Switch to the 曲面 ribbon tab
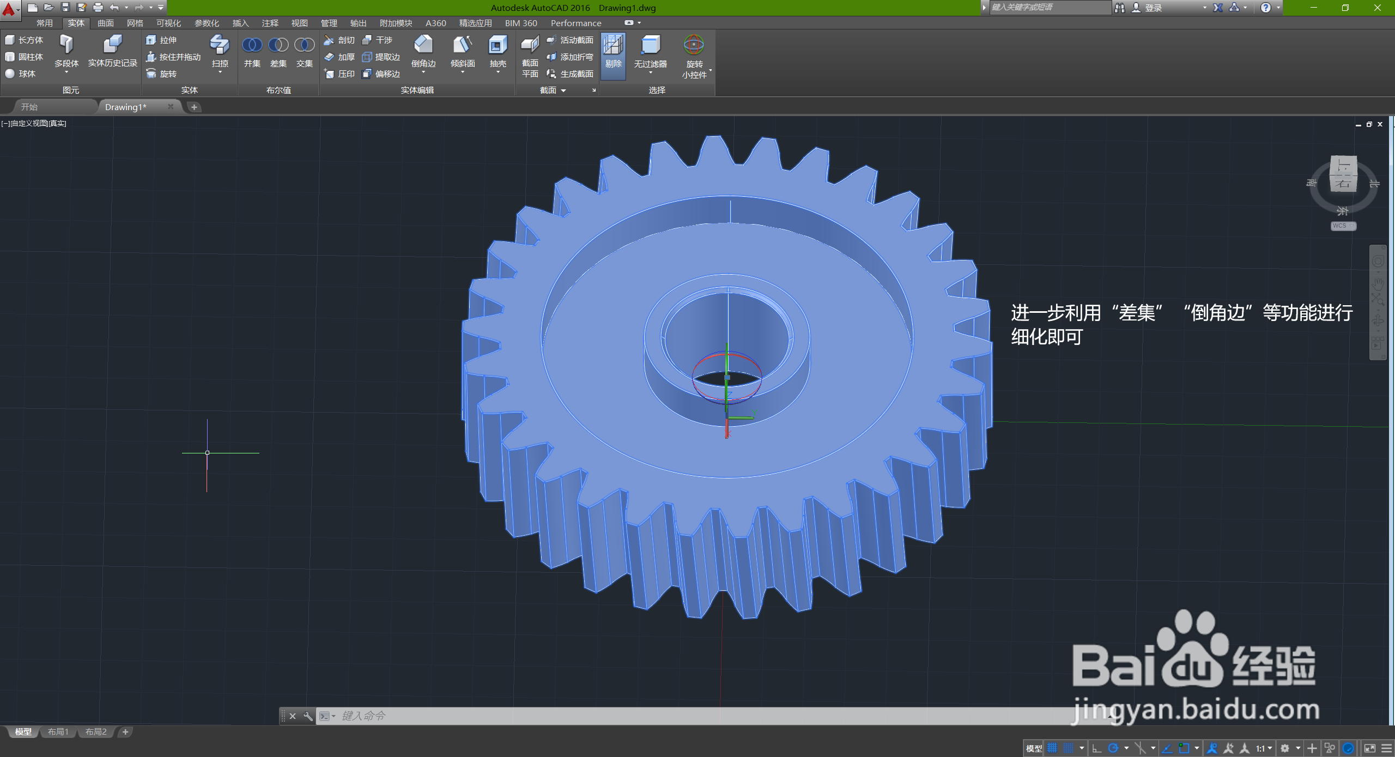This screenshot has width=1395, height=757. pos(105,23)
